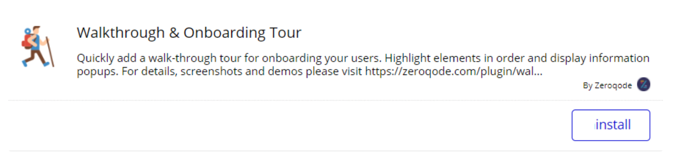
Task: Click the zeroqode.com plugin URL in description
Action: [454, 71]
